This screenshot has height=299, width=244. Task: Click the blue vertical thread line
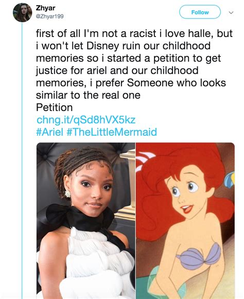[x=22, y=161]
